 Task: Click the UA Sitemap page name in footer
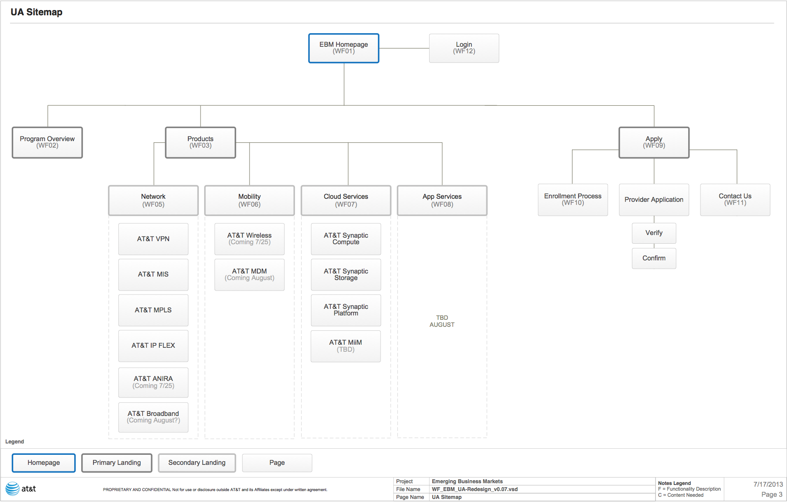pyautogui.click(x=447, y=497)
